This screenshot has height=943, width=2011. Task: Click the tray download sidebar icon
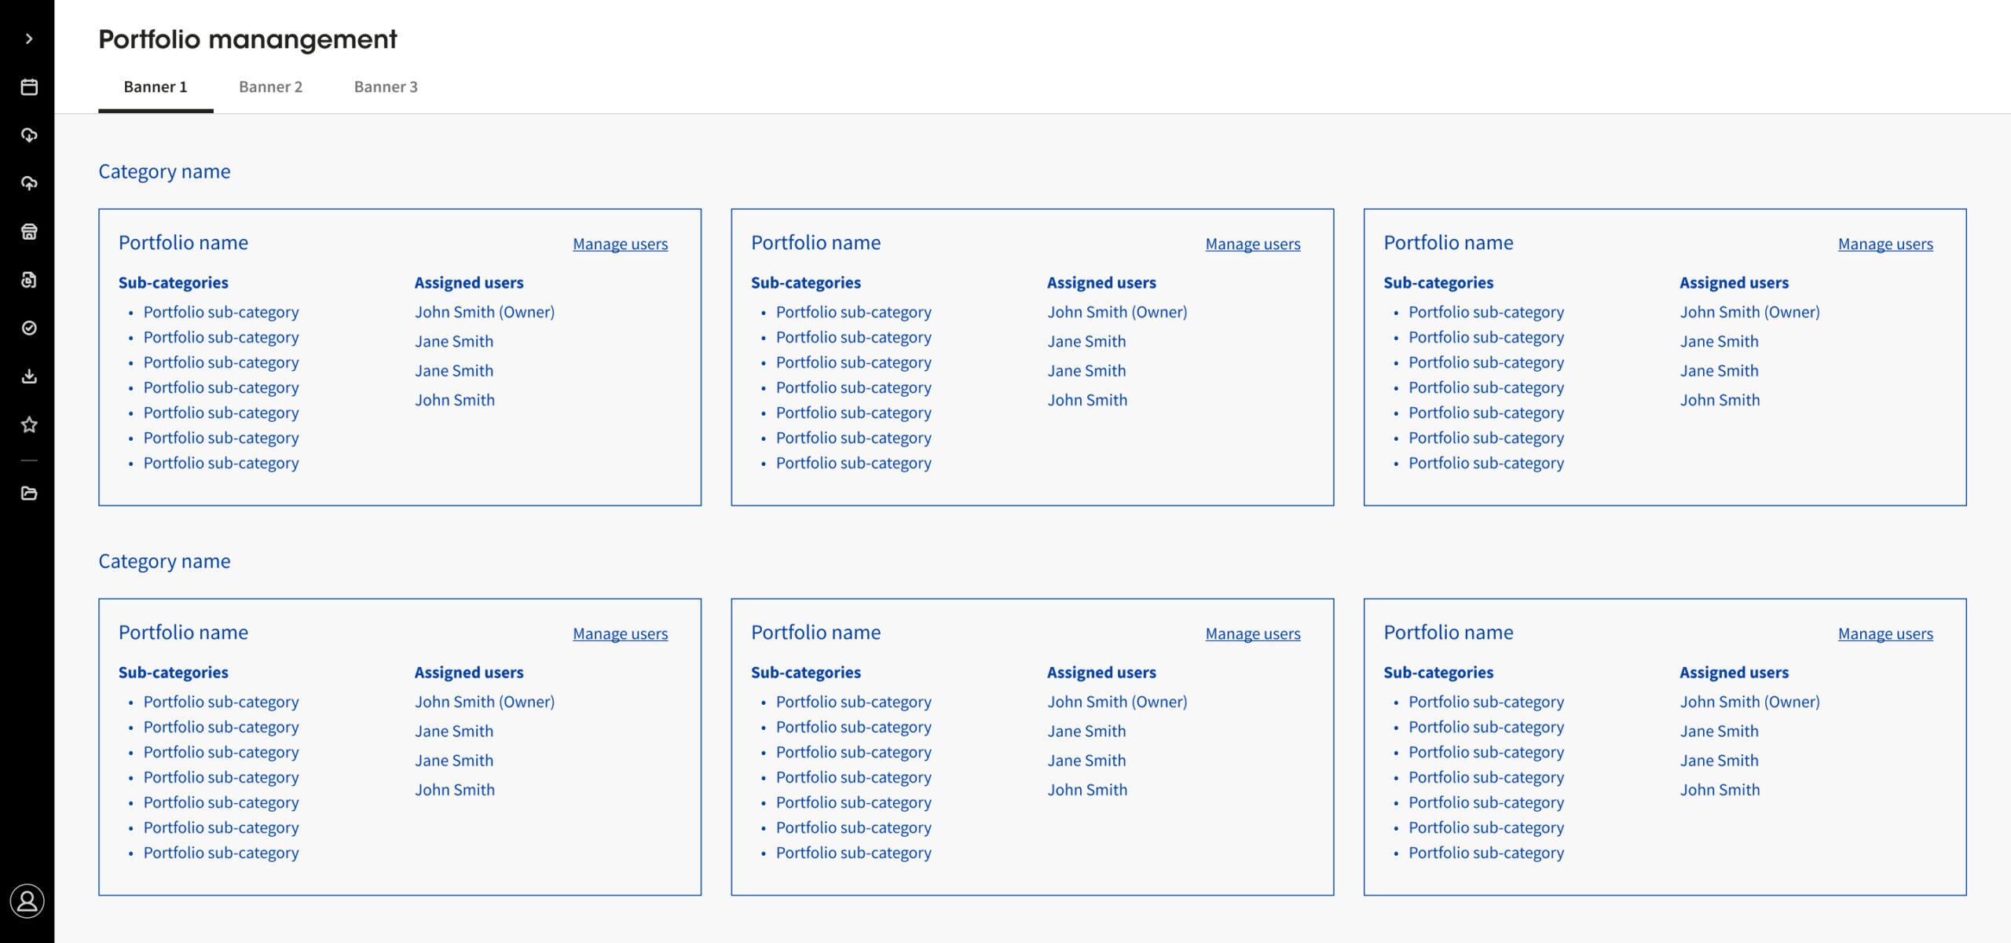pyautogui.click(x=29, y=376)
